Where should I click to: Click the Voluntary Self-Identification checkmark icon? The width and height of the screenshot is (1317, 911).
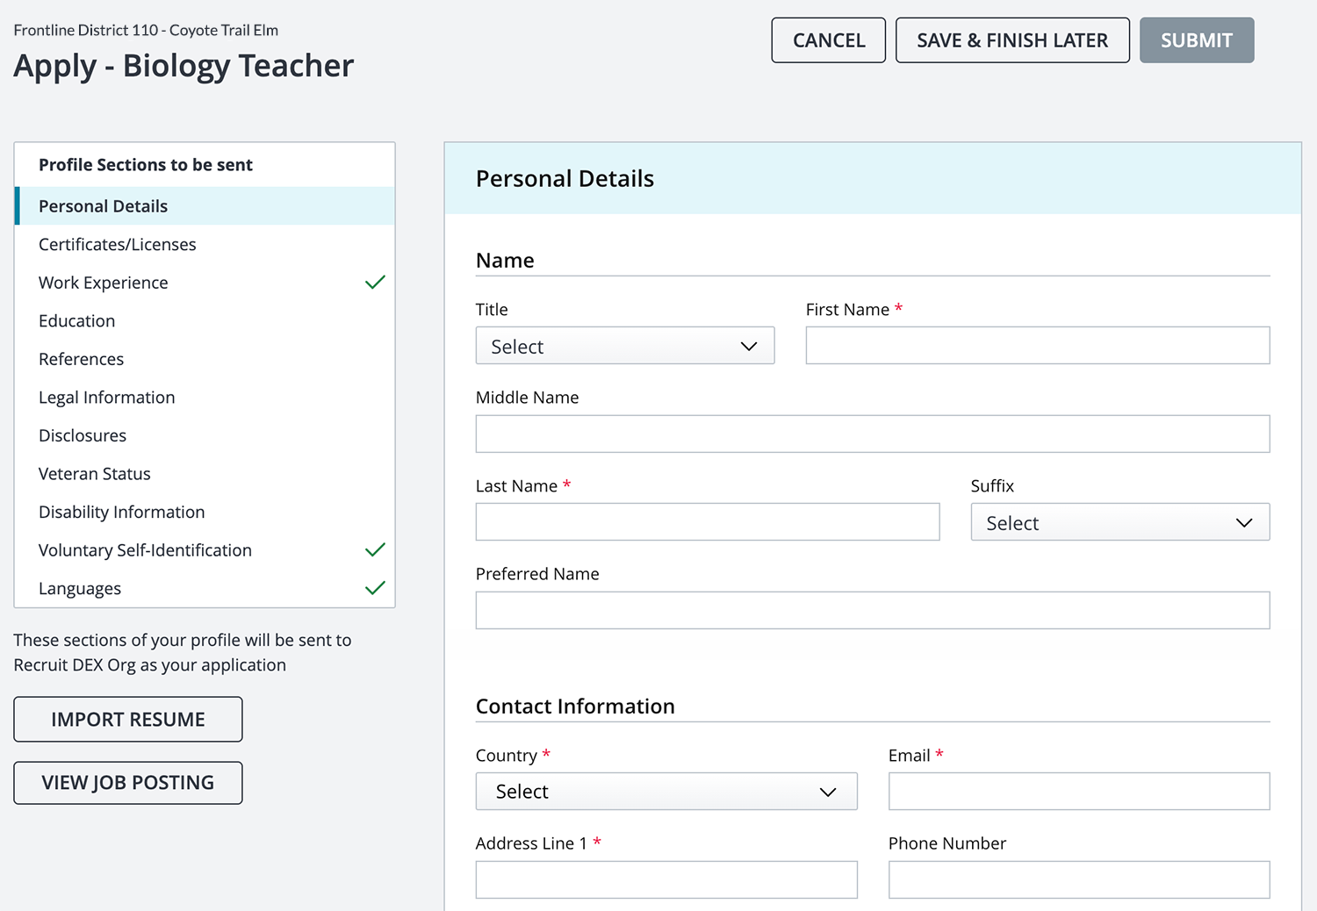375,550
